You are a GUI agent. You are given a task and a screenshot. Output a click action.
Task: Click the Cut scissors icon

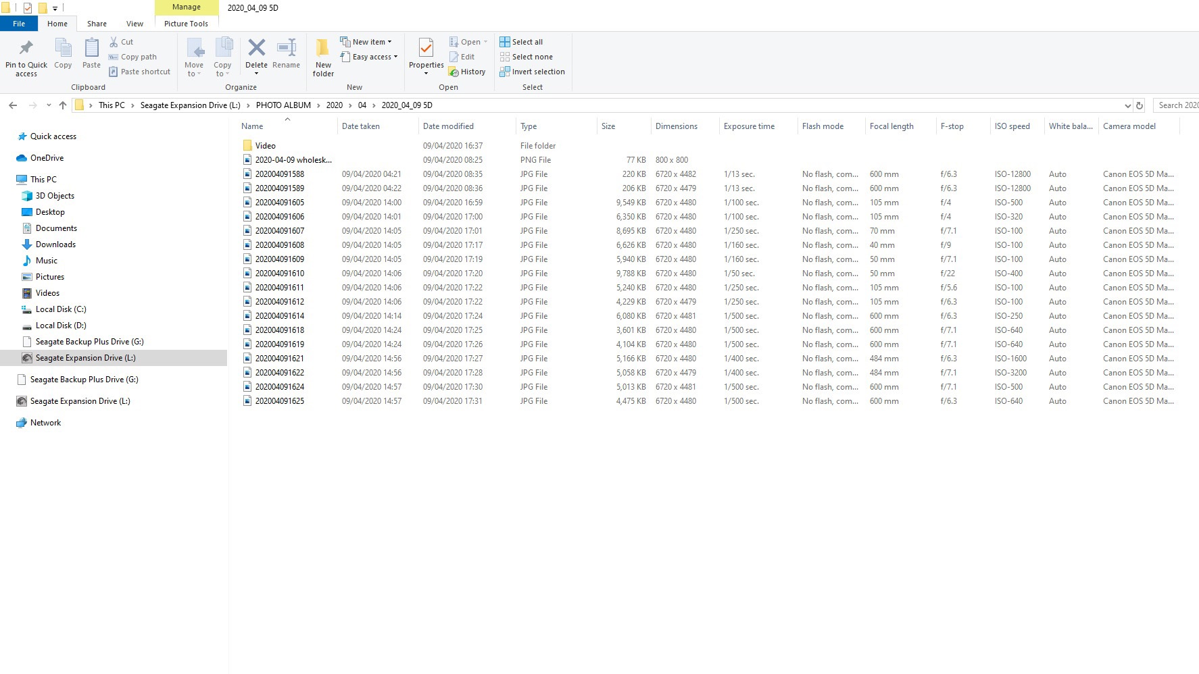click(114, 42)
